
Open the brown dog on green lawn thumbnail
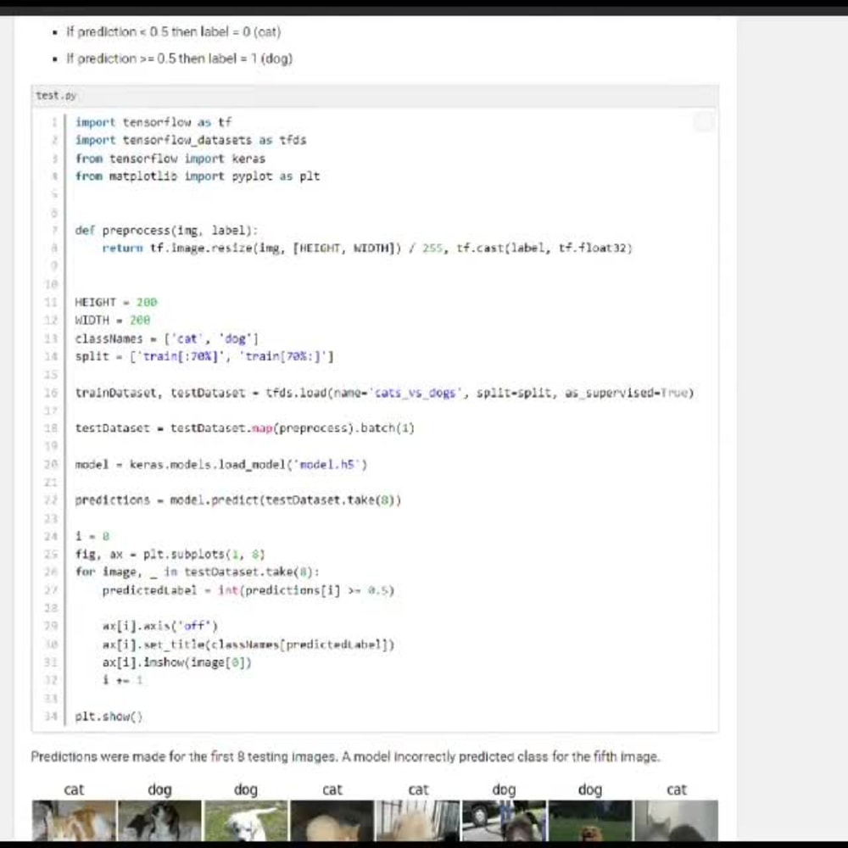click(589, 821)
